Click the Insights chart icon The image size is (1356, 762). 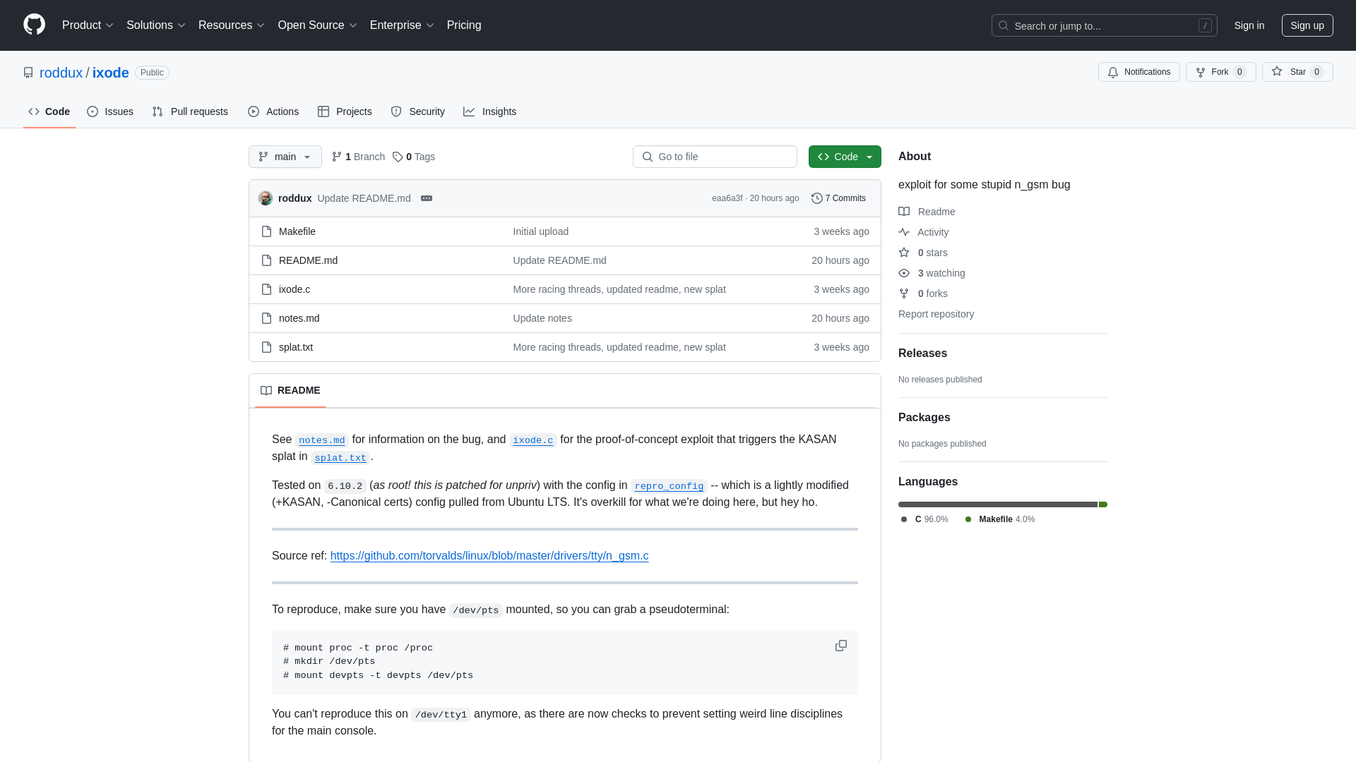pos(470,111)
